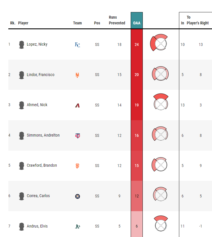Click Nick Ahmed's directional OAA chart
The image size is (212, 237).
[x=161, y=102]
